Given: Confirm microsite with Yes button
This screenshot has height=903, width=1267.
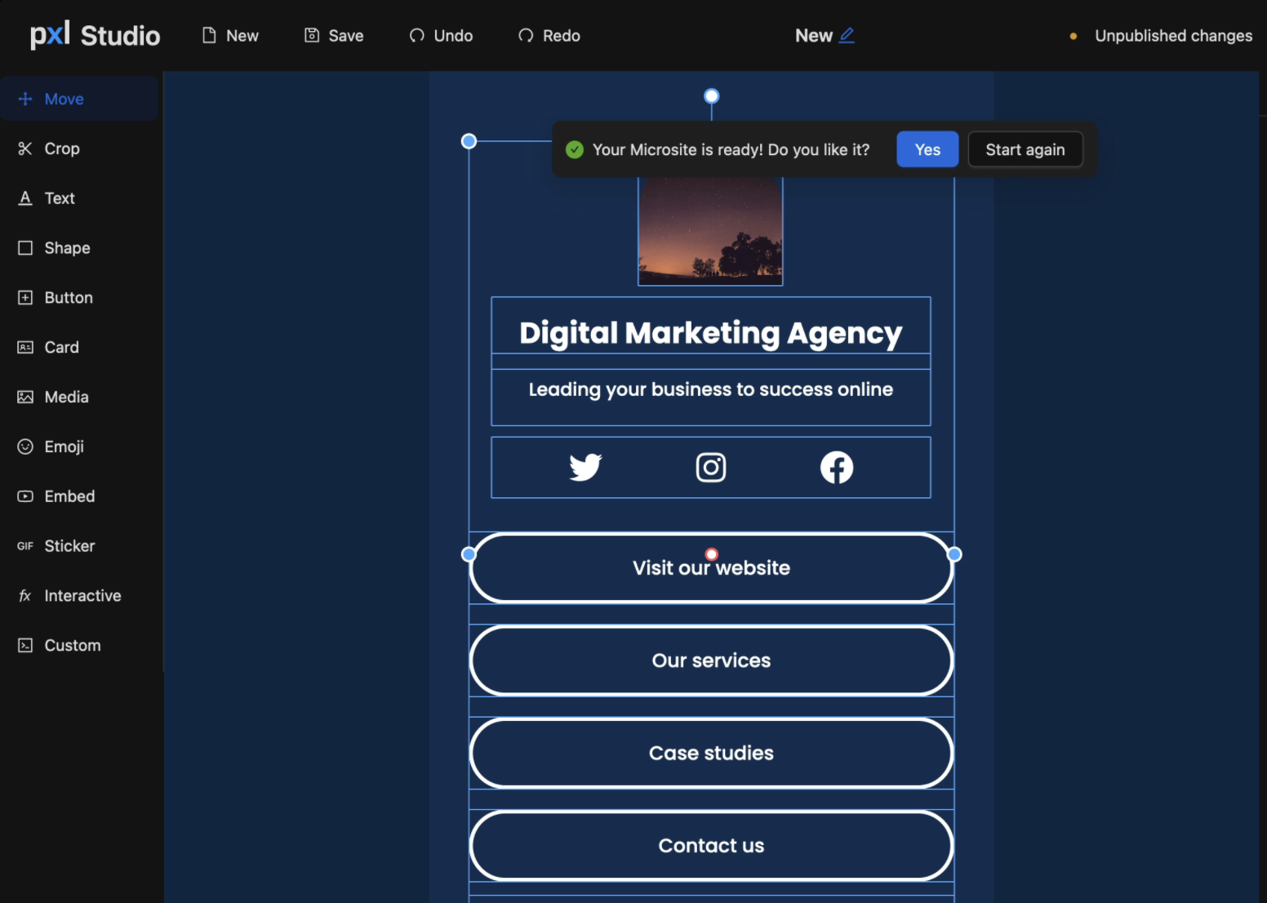Looking at the screenshot, I should point(927,149).
